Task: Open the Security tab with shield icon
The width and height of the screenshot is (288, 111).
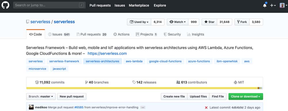Action: [x=172, y=34]
